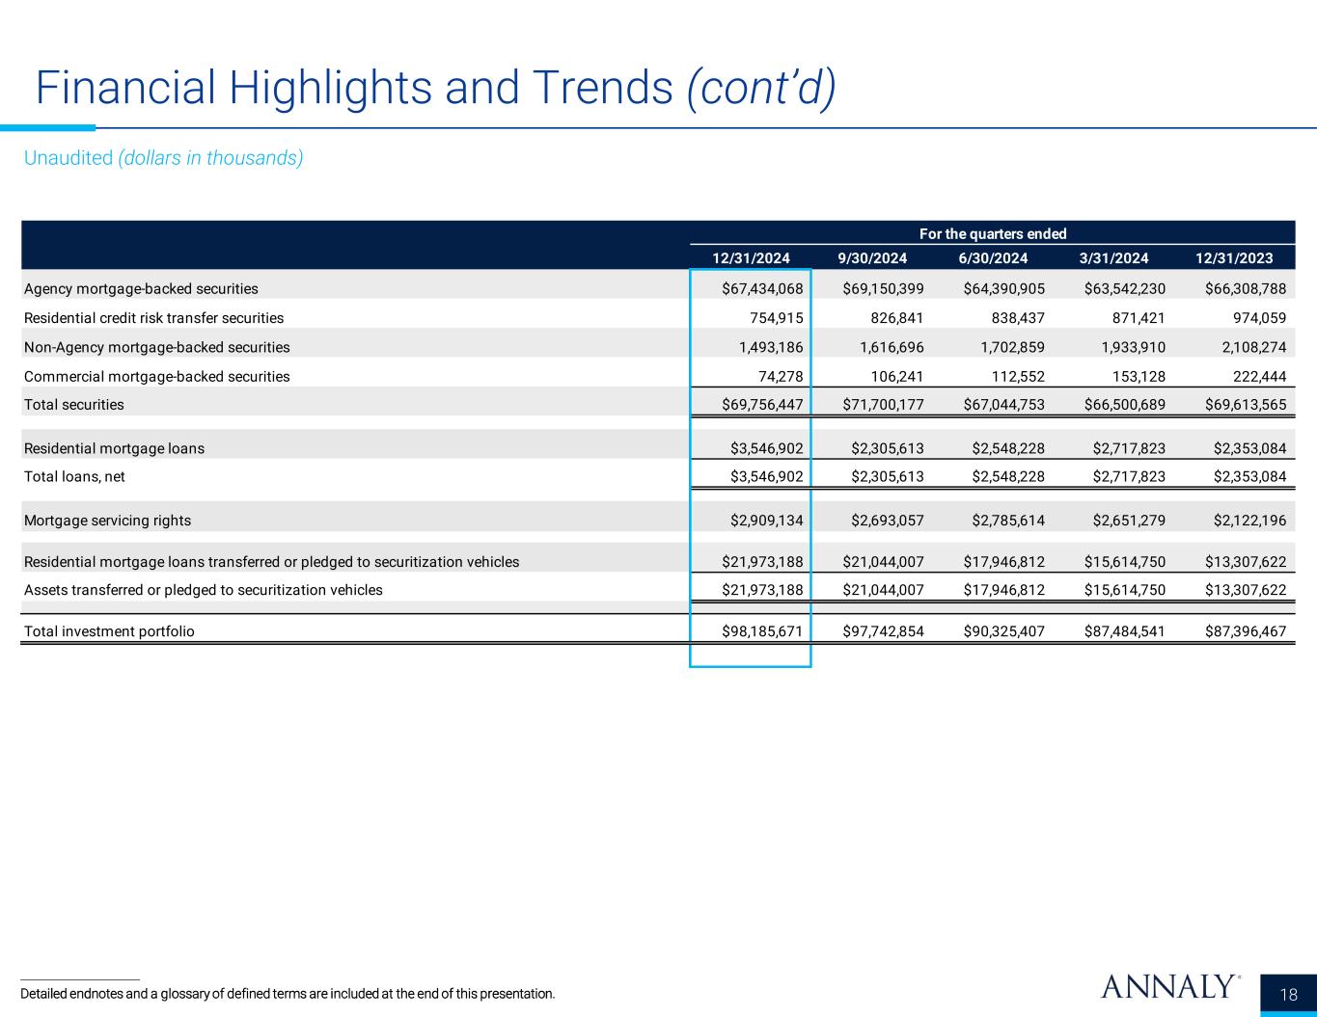The width and height of the screenshot is (1317, 1017).
Task: Select the Commercial mortgage-backed securities row label
Action: (156, 376)
